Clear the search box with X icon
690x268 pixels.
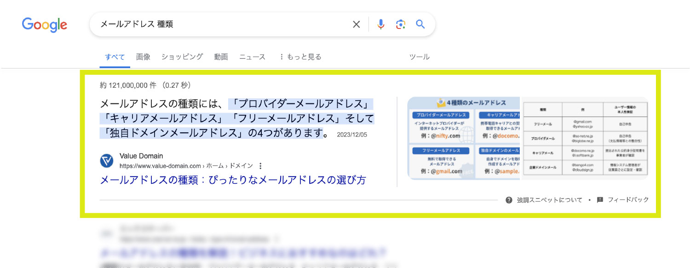(356, 24)
